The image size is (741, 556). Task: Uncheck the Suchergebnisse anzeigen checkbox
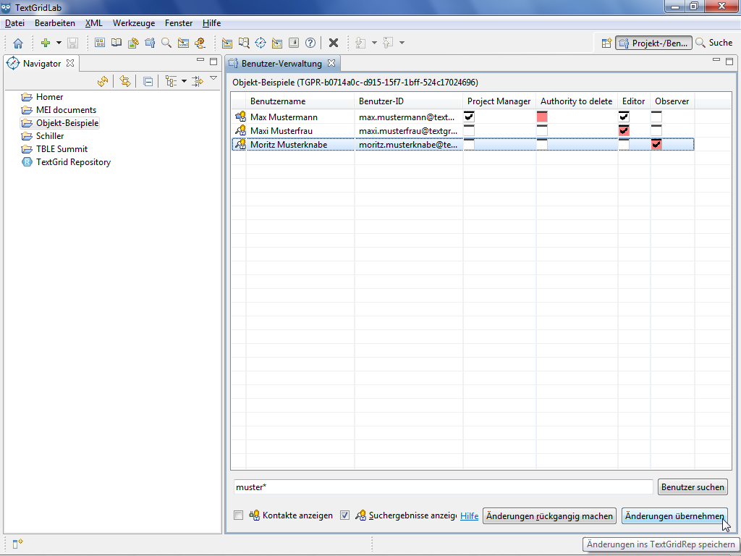(345, 515)
